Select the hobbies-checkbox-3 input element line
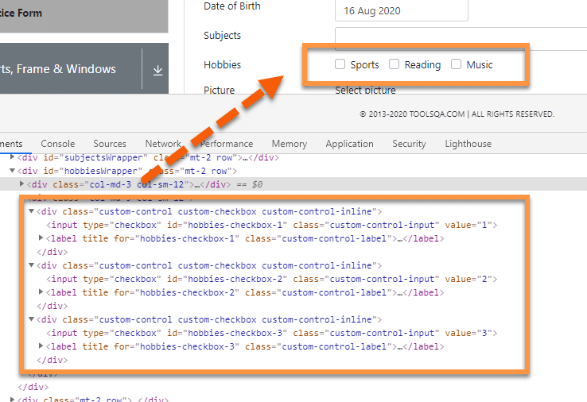587x402 pixels. (x=270, y=333)
